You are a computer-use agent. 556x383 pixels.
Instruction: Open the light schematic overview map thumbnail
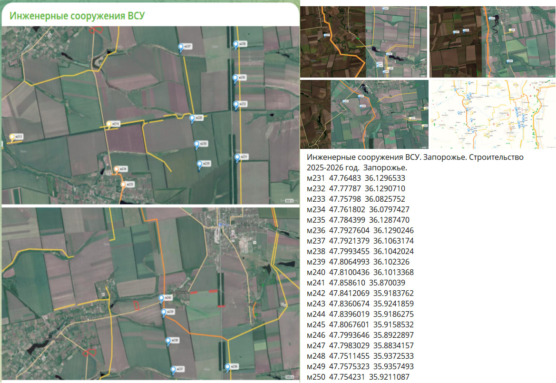coord(492,114)
